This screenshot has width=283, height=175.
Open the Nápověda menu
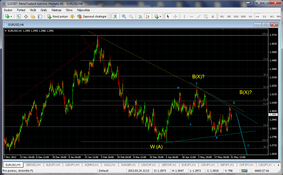click(83, 10)
